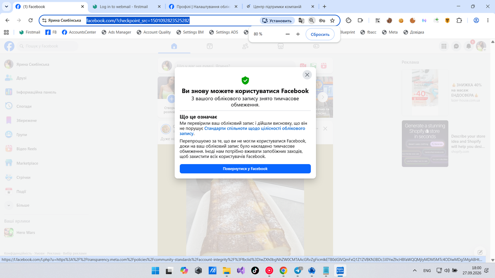
Task: Open the 'Стандарти спільноти' account integrity link
Action: pos(242,131)
